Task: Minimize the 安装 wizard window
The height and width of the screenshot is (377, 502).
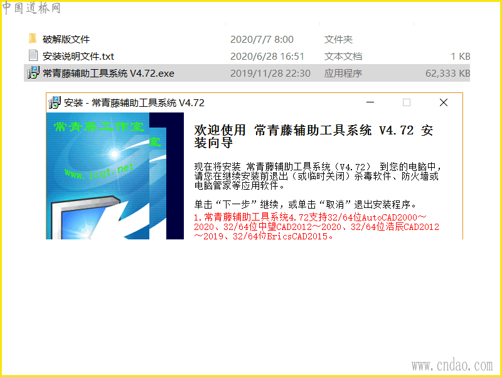Action: tap(370, 102)
